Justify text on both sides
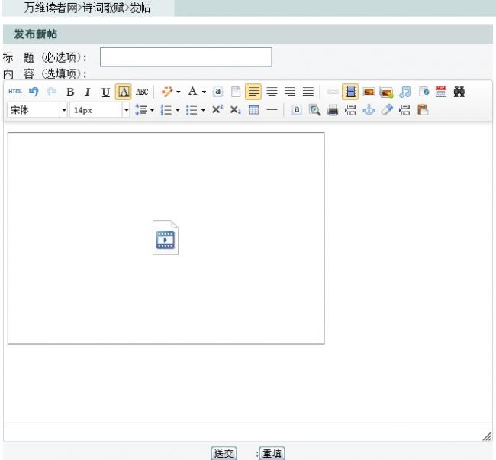This screenshot has width=496, height=460. coord(308,92)
